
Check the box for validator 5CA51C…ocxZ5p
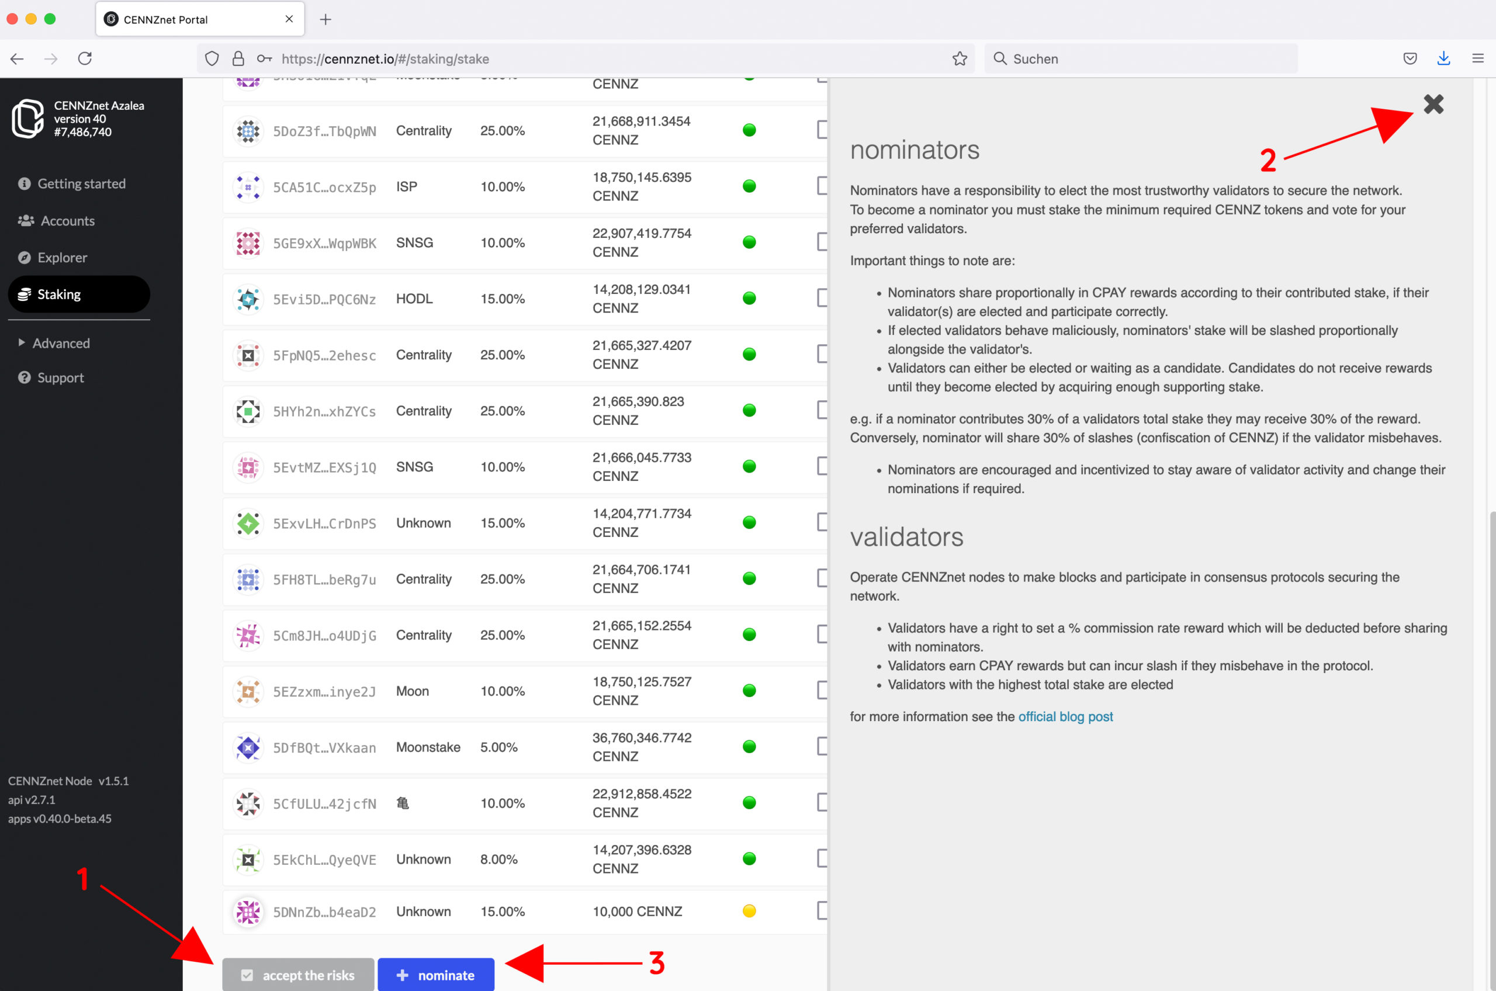tap(822, 186)
